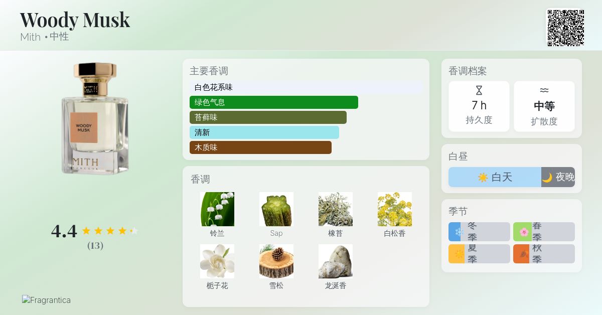
Task: Select the Sap note icon
Action: click(276, 209)
